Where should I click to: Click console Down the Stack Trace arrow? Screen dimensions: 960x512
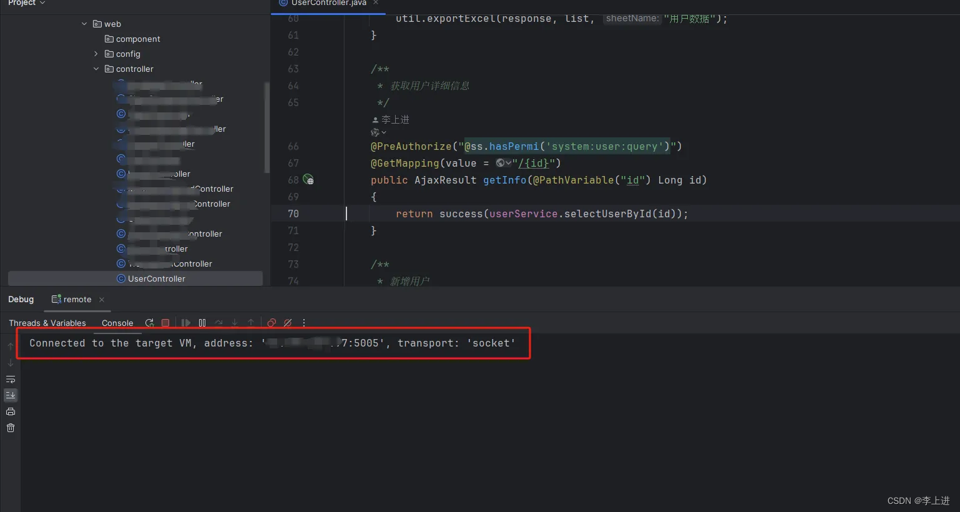point(11,363)
